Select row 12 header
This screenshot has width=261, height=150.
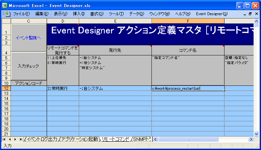coord(6,88)
